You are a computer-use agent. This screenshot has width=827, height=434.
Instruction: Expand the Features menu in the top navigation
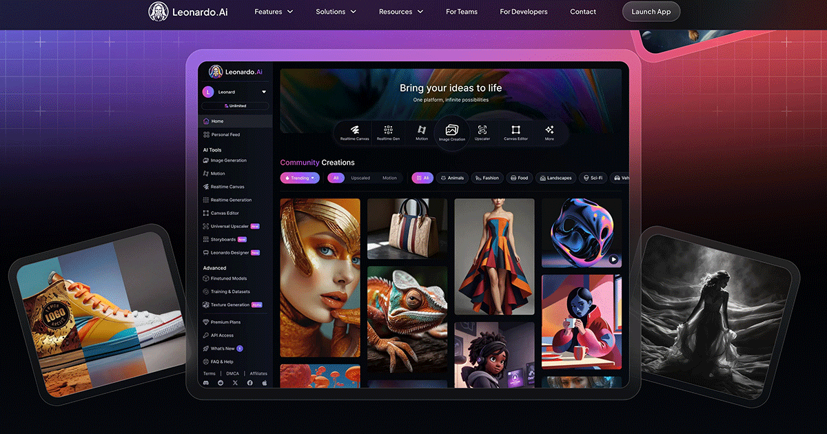point(274,12)
